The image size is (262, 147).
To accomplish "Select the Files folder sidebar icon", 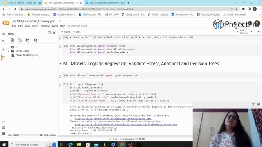I will 3,58.
